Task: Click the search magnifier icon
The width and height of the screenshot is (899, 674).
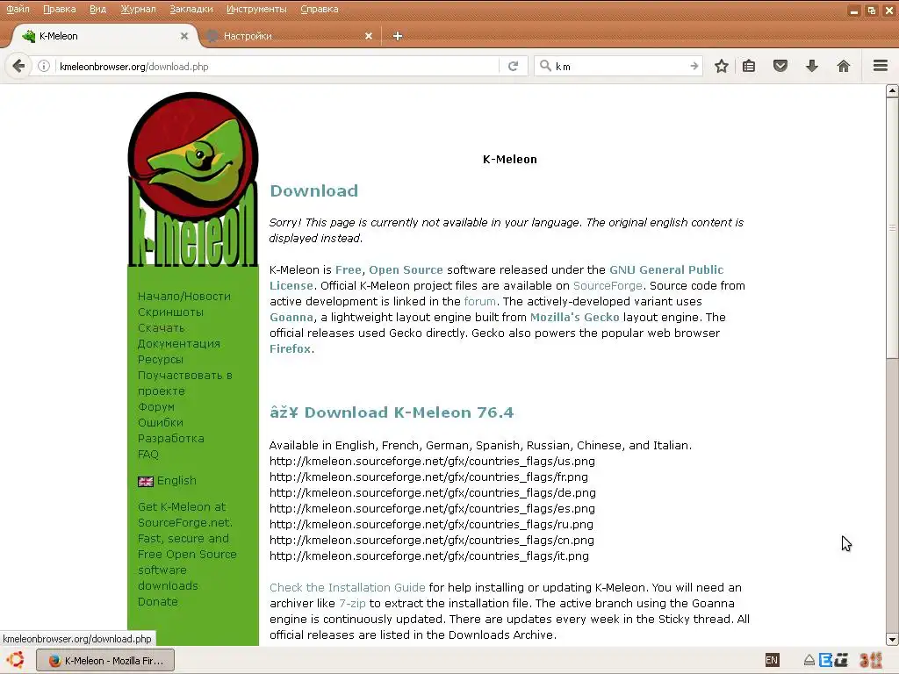Action: [x=545, y=66]
